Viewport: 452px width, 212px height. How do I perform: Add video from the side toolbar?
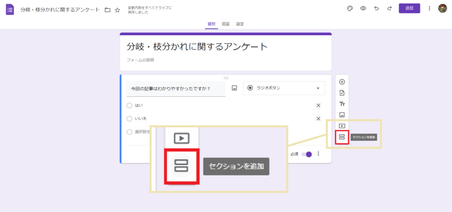(x=342, y=126)
